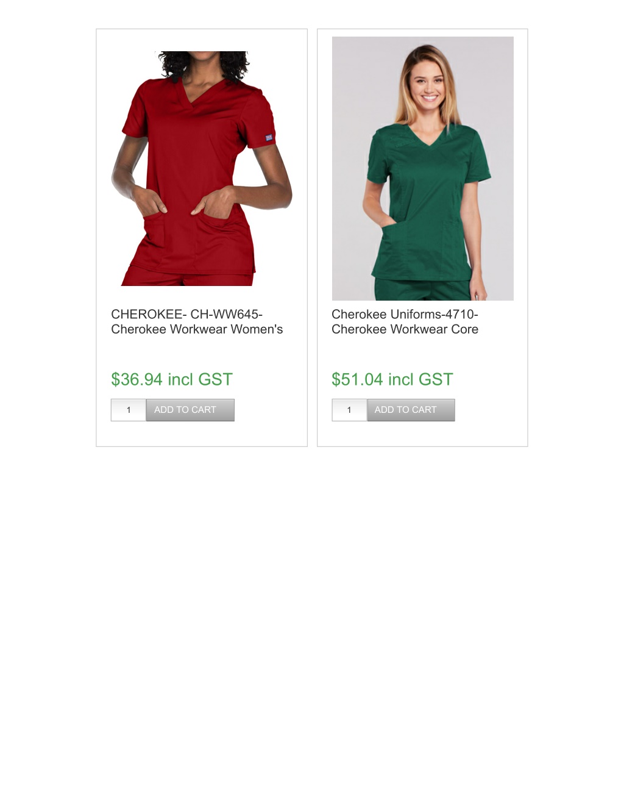Add the $51.04 scrub top to cart
The image size is (624, 808).
pos(411,410)
